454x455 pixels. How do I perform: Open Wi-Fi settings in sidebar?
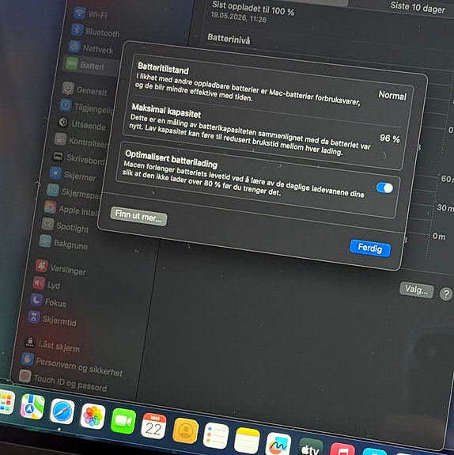pos(91,14)
